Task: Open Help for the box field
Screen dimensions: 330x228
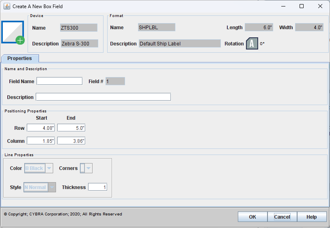Action: [311, 217]
